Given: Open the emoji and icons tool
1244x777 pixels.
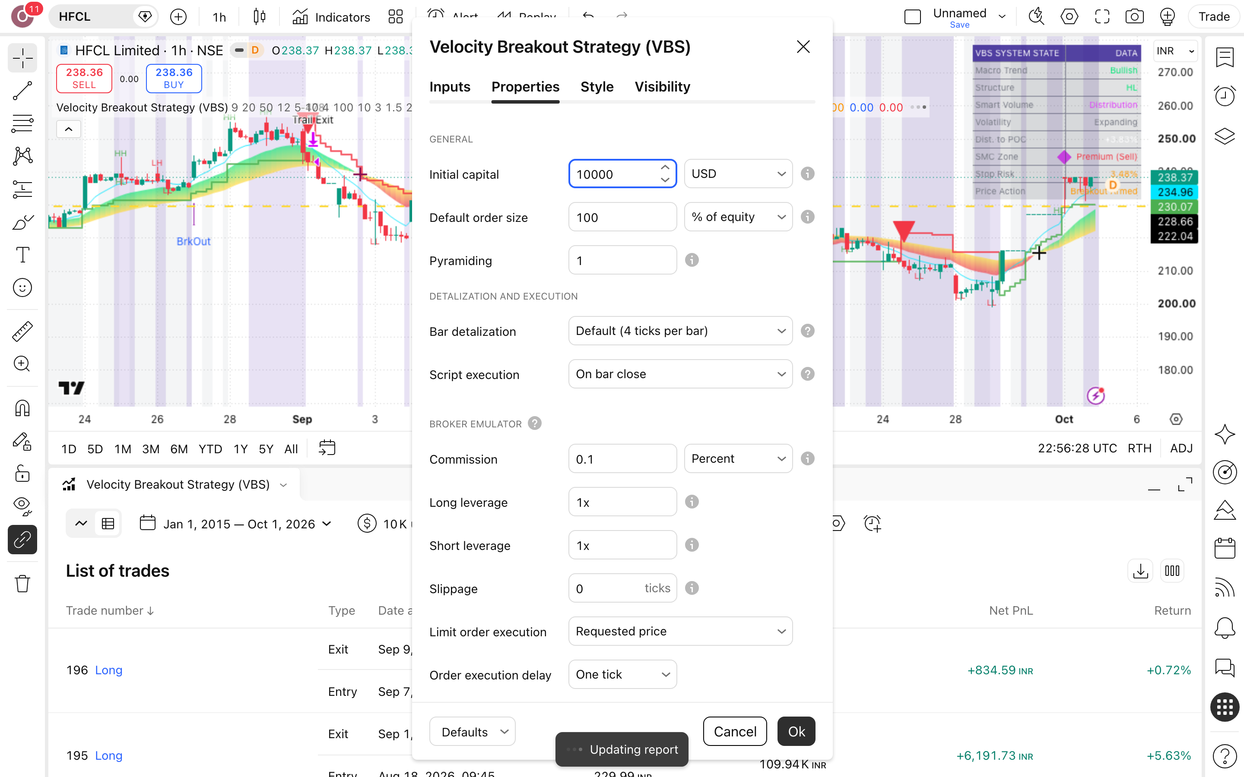Looking at the screenshot, I should 22,288.
